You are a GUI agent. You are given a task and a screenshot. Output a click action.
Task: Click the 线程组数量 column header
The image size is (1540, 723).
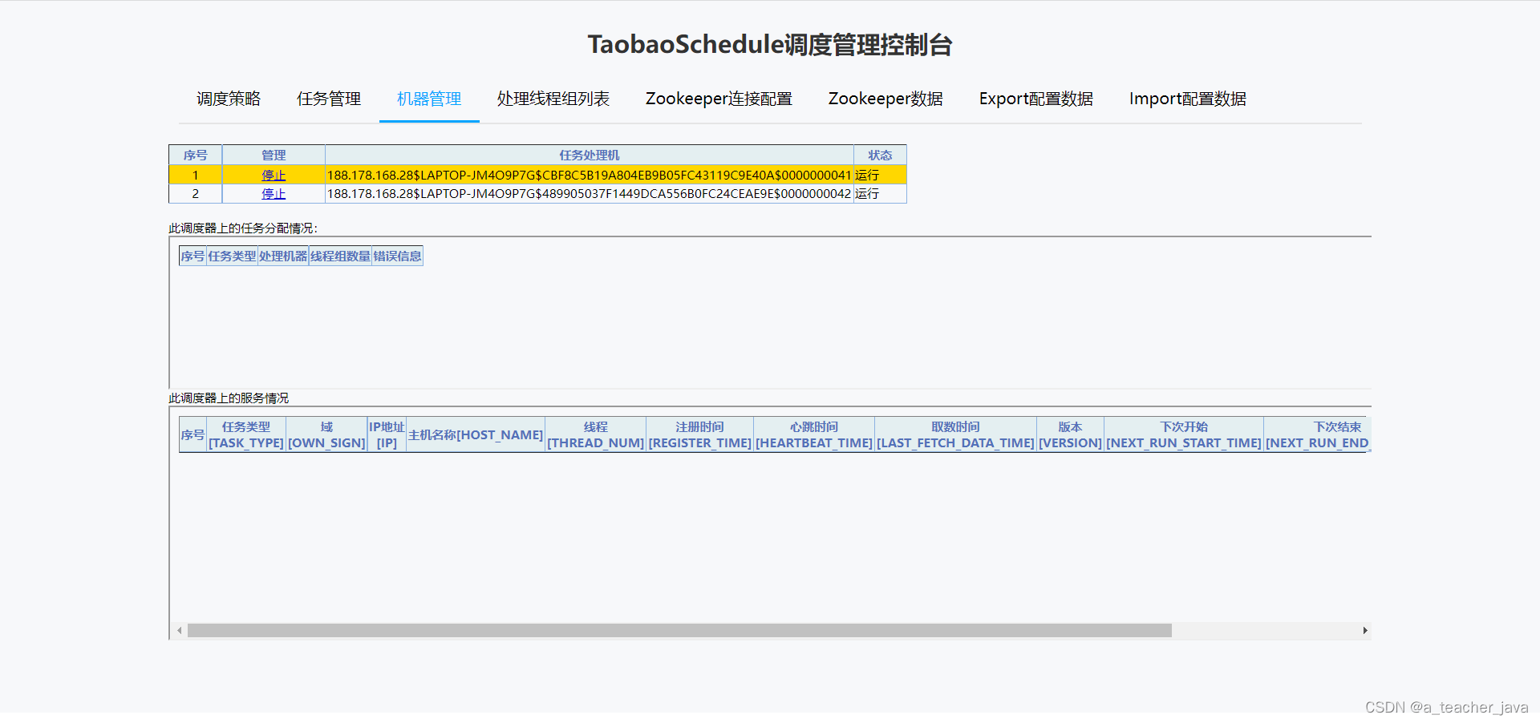(340, 256)
